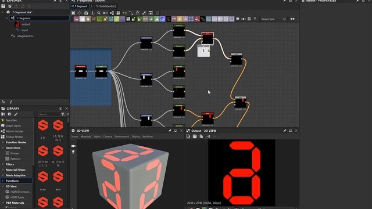Collapse the 7-Segment graph in Explorer

[7, 18]
